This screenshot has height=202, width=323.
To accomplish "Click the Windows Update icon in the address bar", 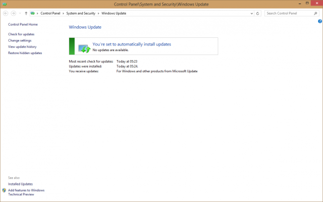I will click(x=32, y=13).
